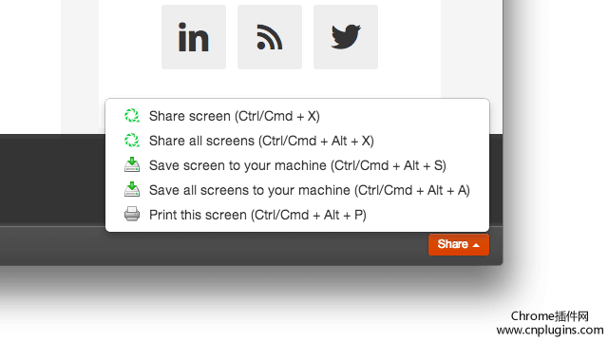The image size is (608, 342).
Task: Click the Share label text on orange button
Action: 452,244
